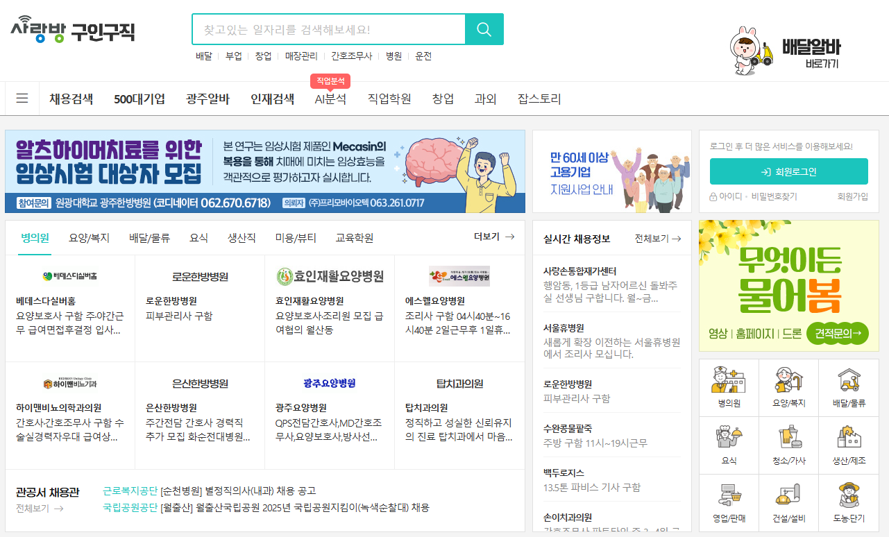
Task: Select the 생산/제조 category icon tile
Action: 849,445
